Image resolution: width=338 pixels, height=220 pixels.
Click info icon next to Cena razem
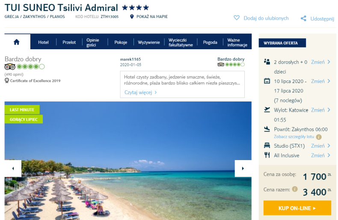(295, 189)
